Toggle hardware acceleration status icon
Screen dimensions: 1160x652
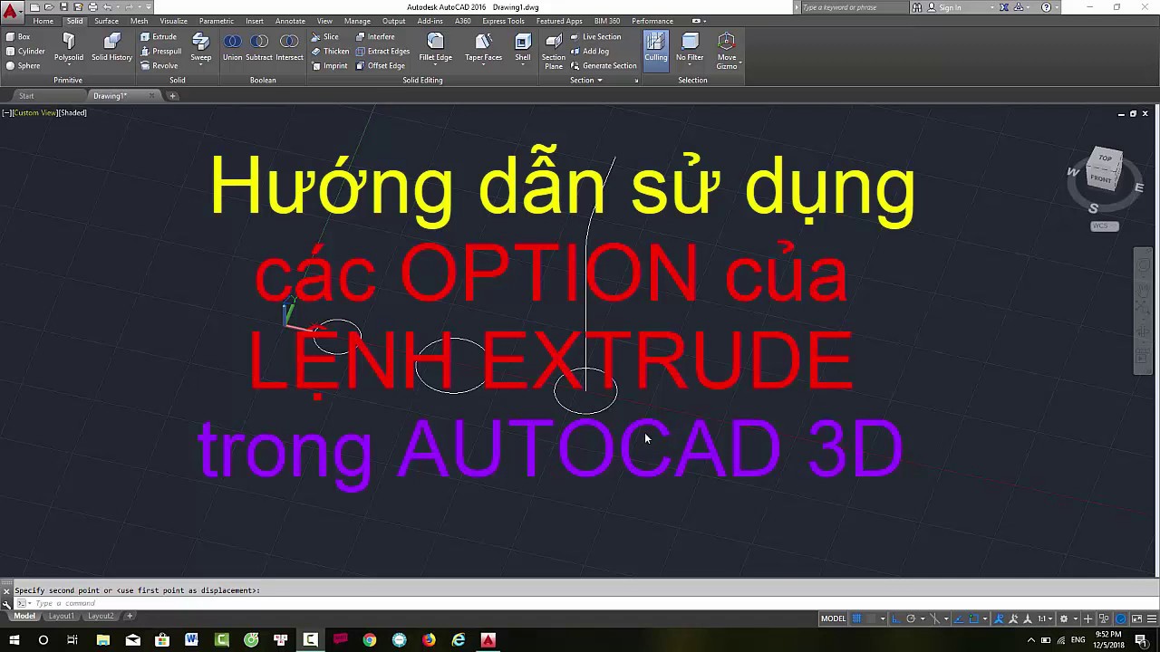1121,618
